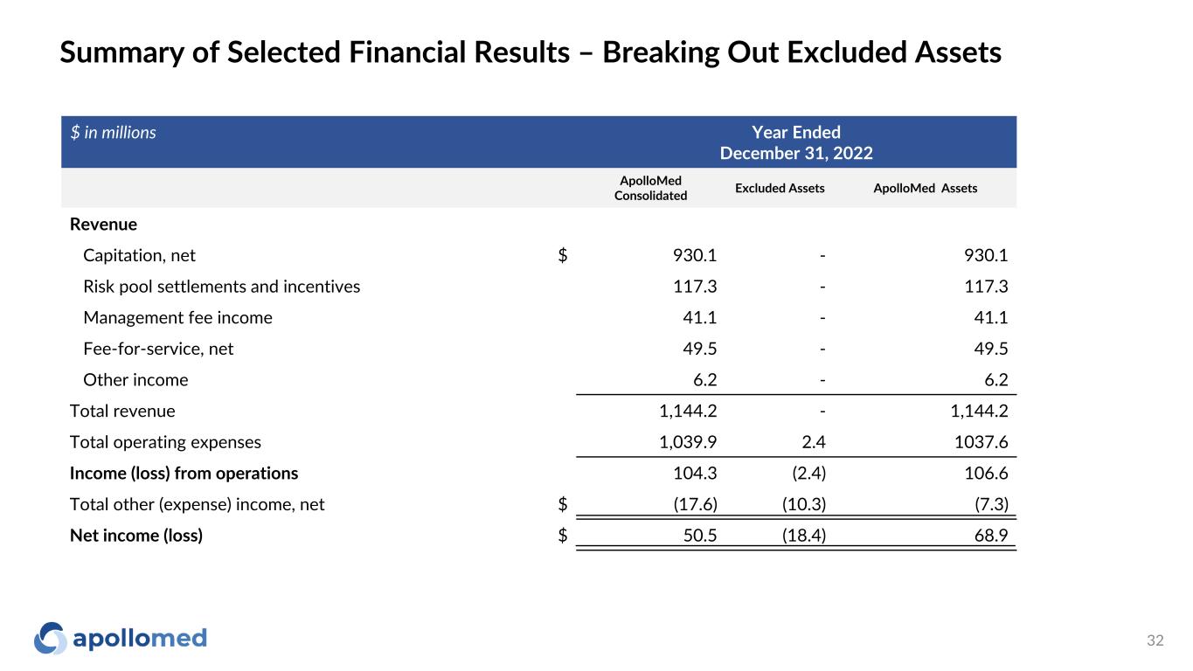The image size is (1193, 671).
Task: Select the Year Ended December 31, 2022 header
Action: (795, 142)
